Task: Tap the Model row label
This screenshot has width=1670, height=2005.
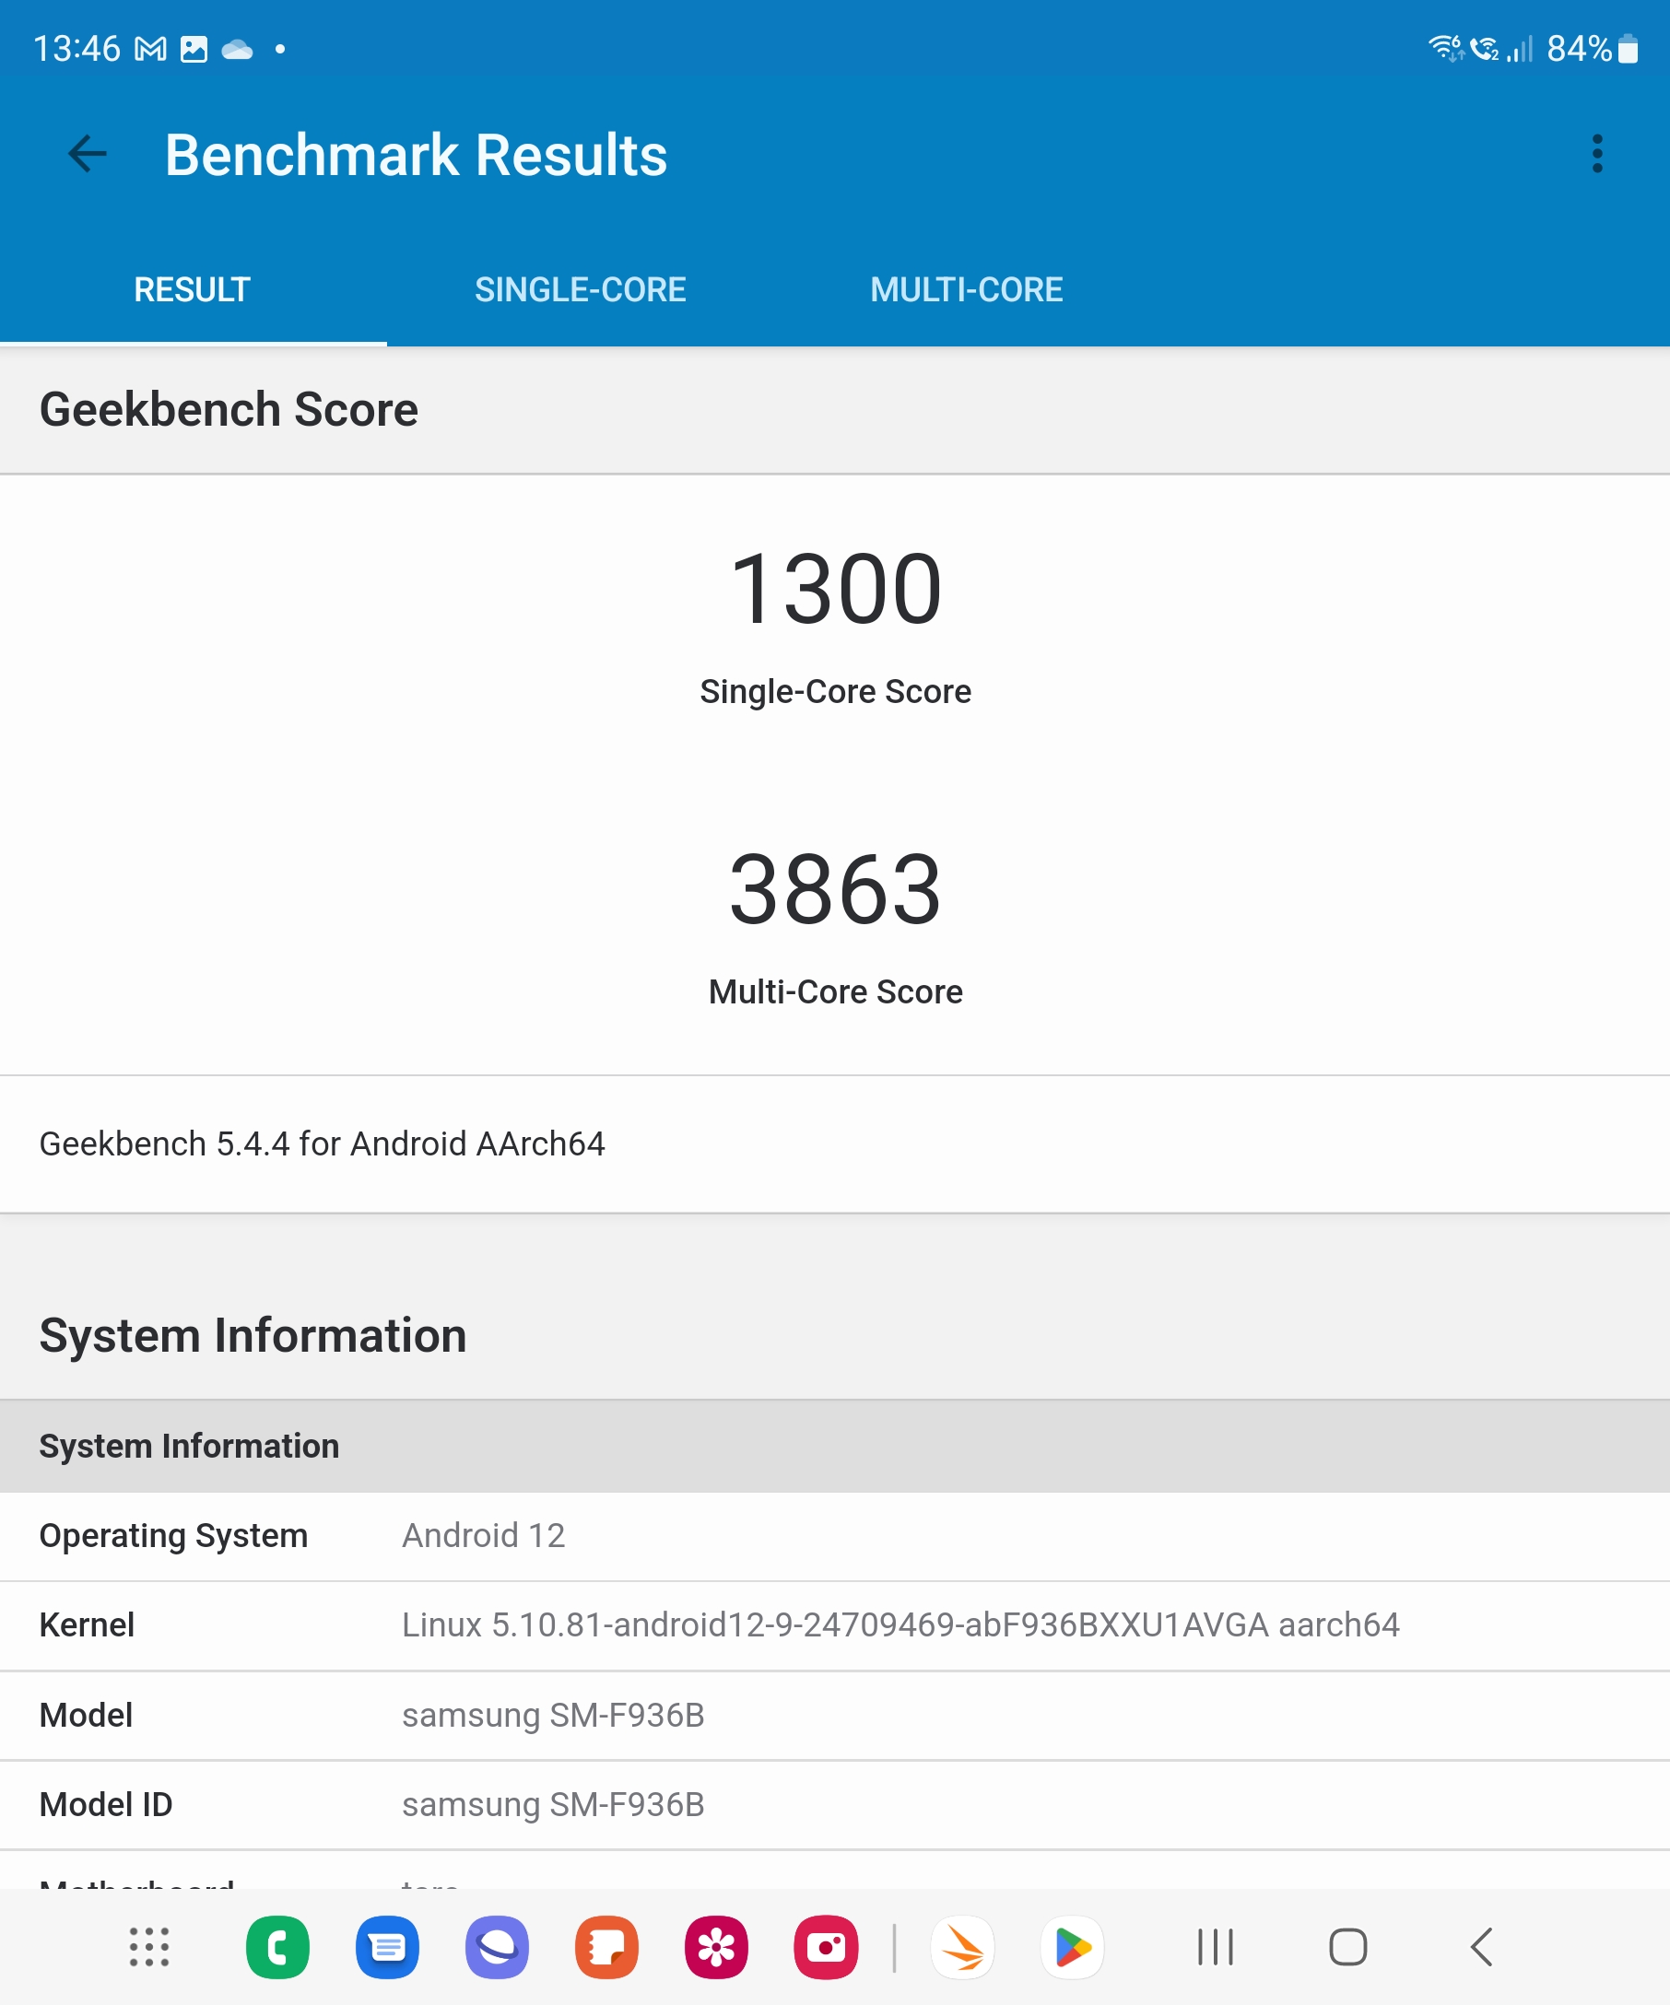Action: (x=86, y=1716)
